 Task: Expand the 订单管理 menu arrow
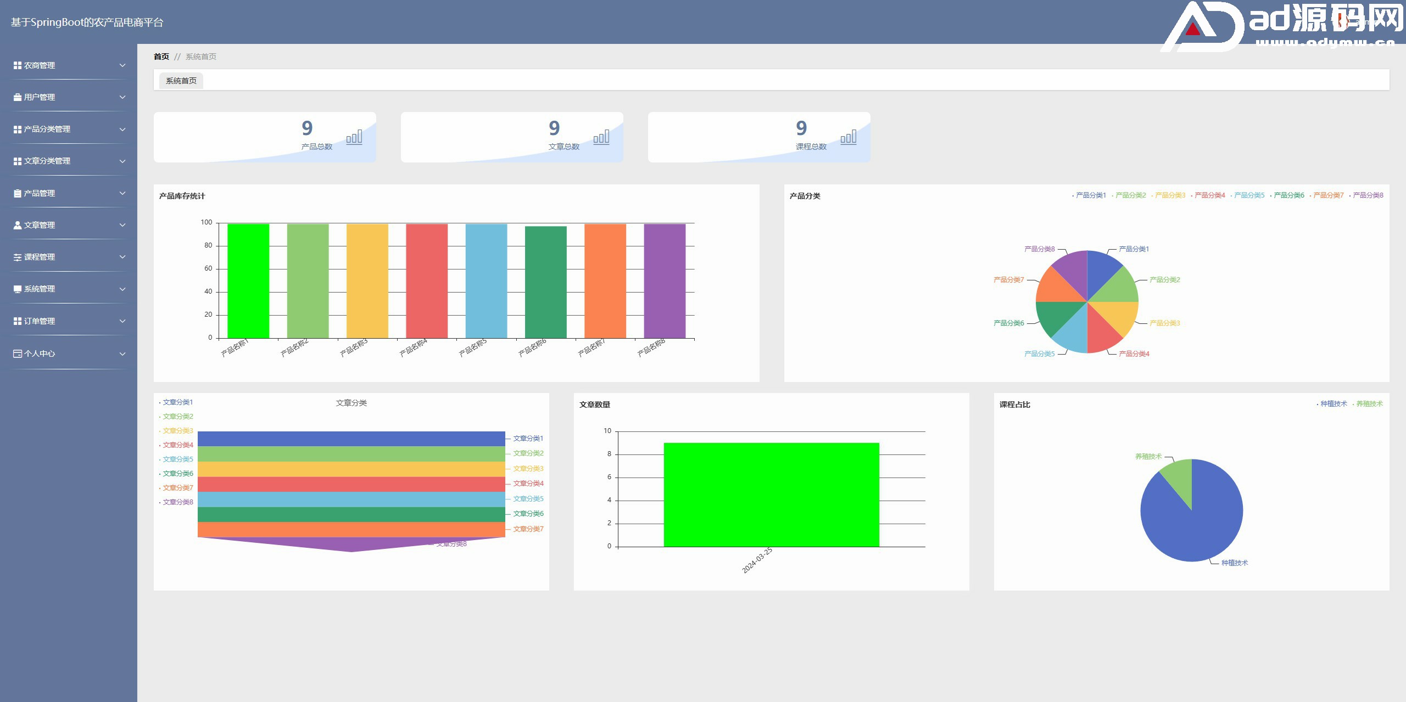[122, 321]
